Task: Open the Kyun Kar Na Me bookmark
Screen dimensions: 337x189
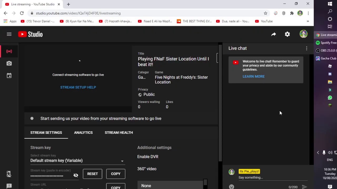Action: (77, 21)
